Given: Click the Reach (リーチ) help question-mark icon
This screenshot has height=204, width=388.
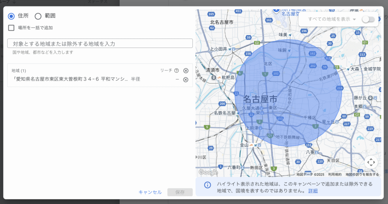Looking at the screenshot, I should click(x=176, y=71).
